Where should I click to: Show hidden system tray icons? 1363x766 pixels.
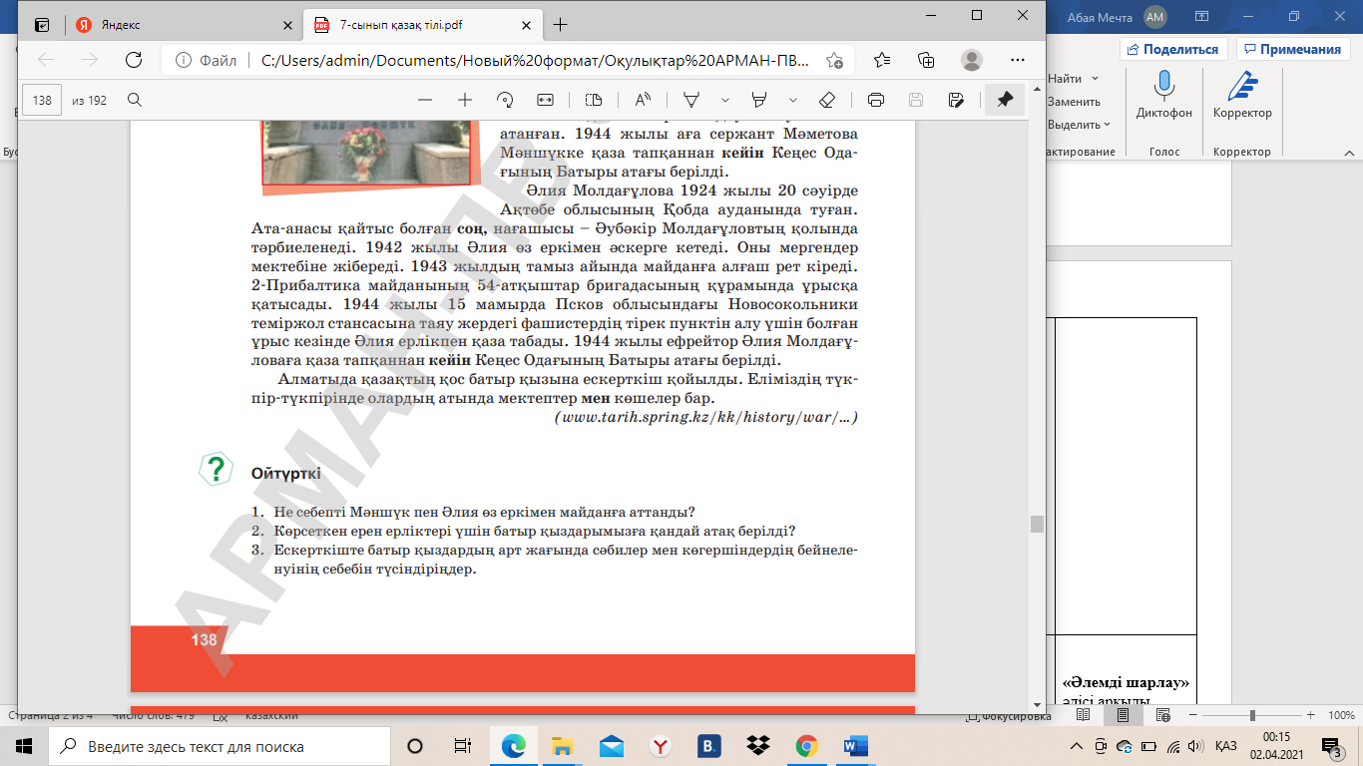pyautogui.click(x=1077, y=746)
